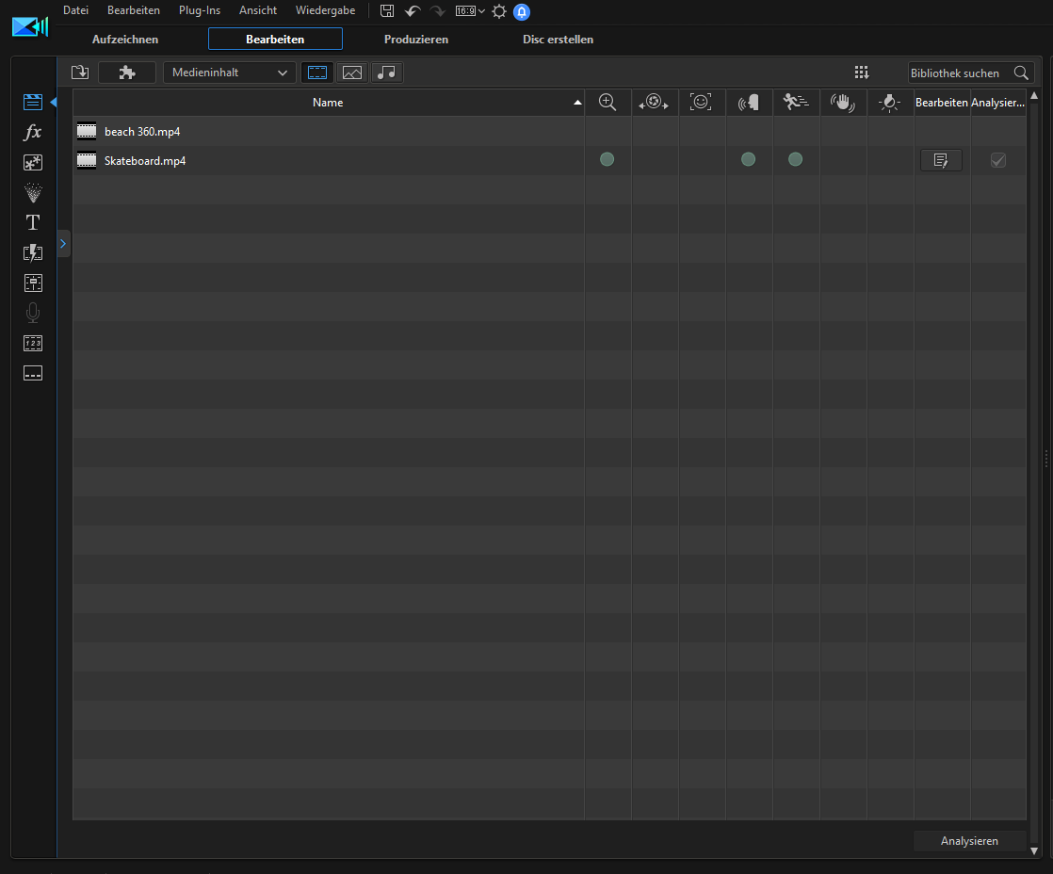Switch to the Produzieren tab
Screen dimensions: 1053x874
pyautogui.click(x=415, y=40)
